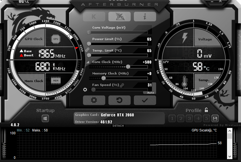Select profile slot 1
Viewport: 241px width, 162px height.
pos(172,118)
